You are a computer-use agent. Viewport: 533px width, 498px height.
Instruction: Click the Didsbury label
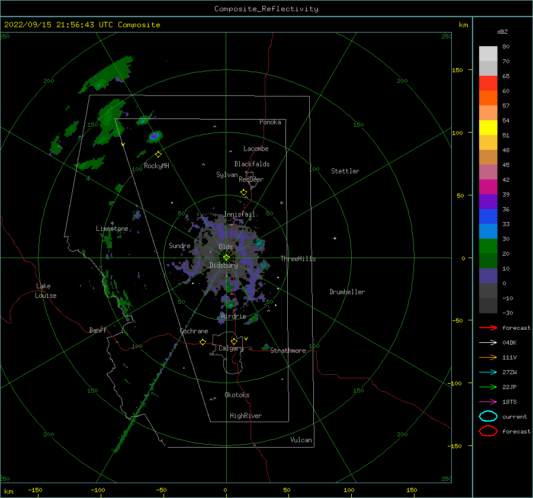pyautogui.click(x=223, y=265)
